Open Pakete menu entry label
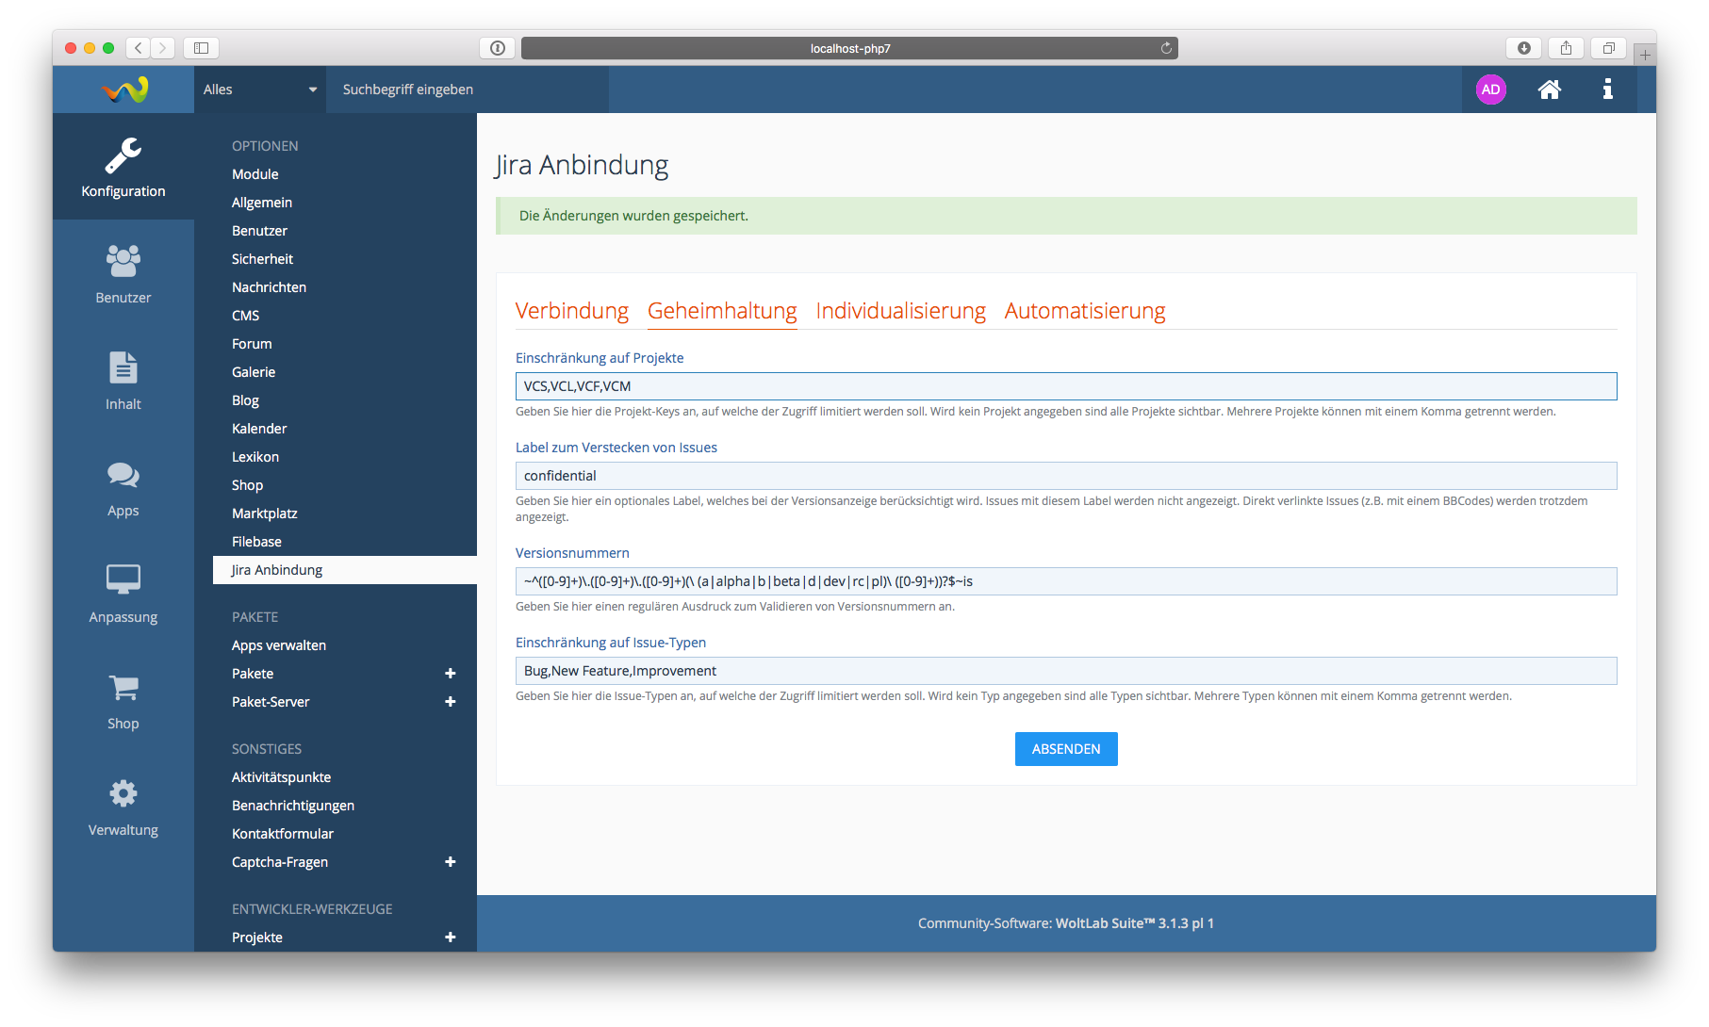The width and height of the screenshot is (1709, 1027). point(253,674)
